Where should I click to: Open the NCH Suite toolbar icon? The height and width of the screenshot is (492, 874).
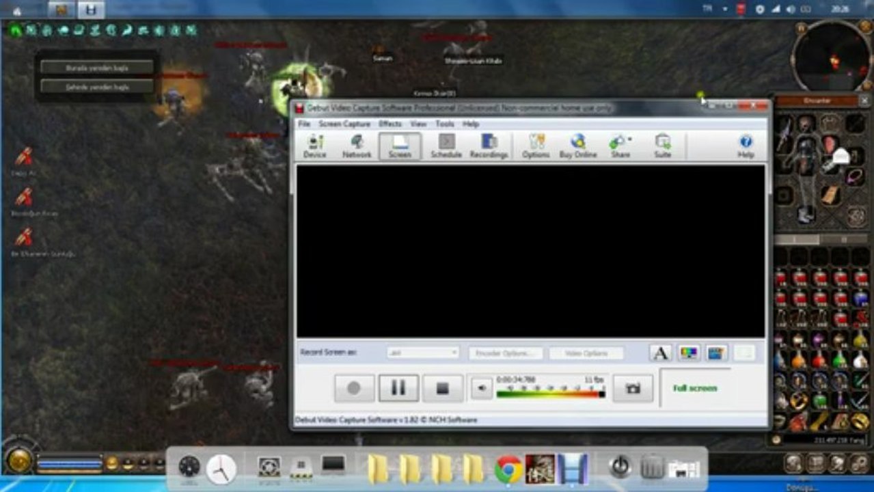662,146
